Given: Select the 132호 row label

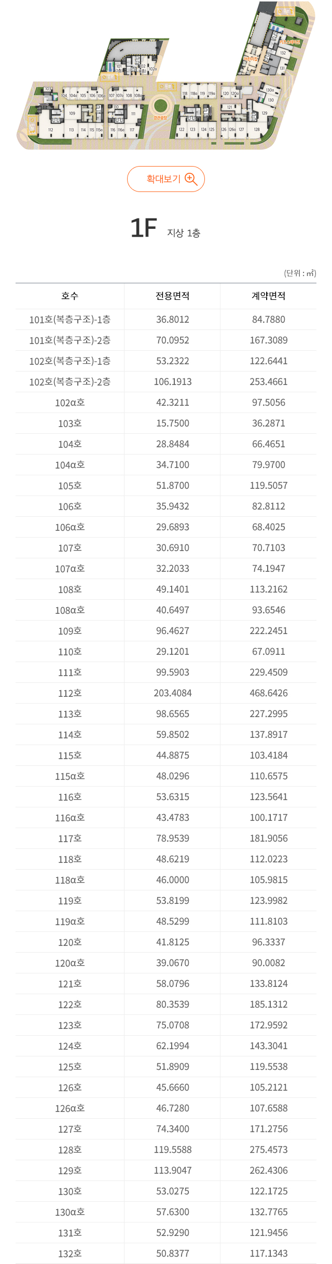Looking at the screenshot, I should click(70, 1254).
